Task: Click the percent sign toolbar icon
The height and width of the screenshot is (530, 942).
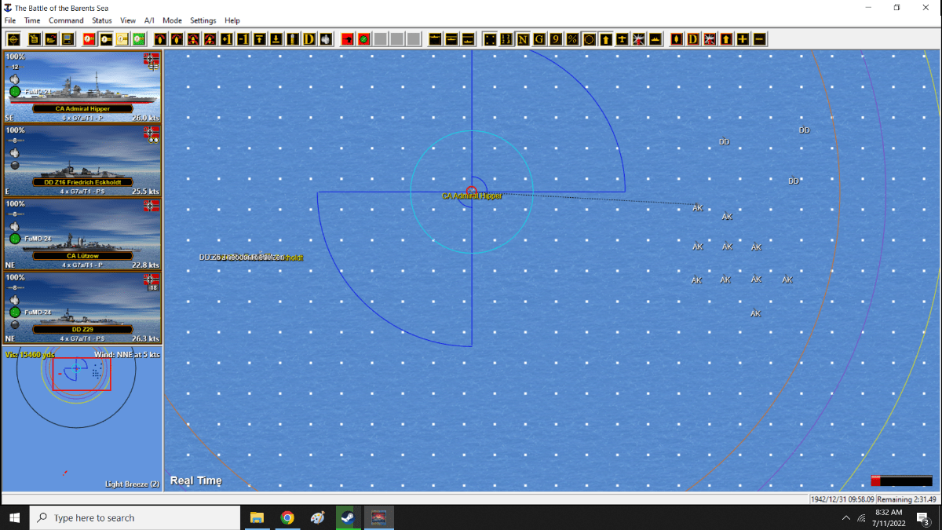Action: point(572,39)
